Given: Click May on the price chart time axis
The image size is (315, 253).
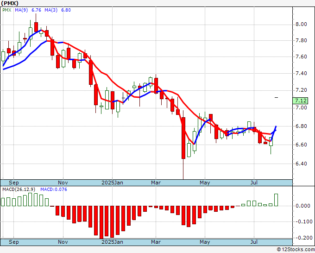Looking at the screenshot, I should (x=205, y=183).
